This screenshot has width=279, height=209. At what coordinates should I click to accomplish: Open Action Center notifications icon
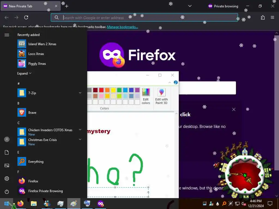[x=270, y=204]
